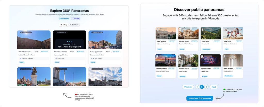Select page 3 in pagination

pyautogui.click(x=207, y=87)
